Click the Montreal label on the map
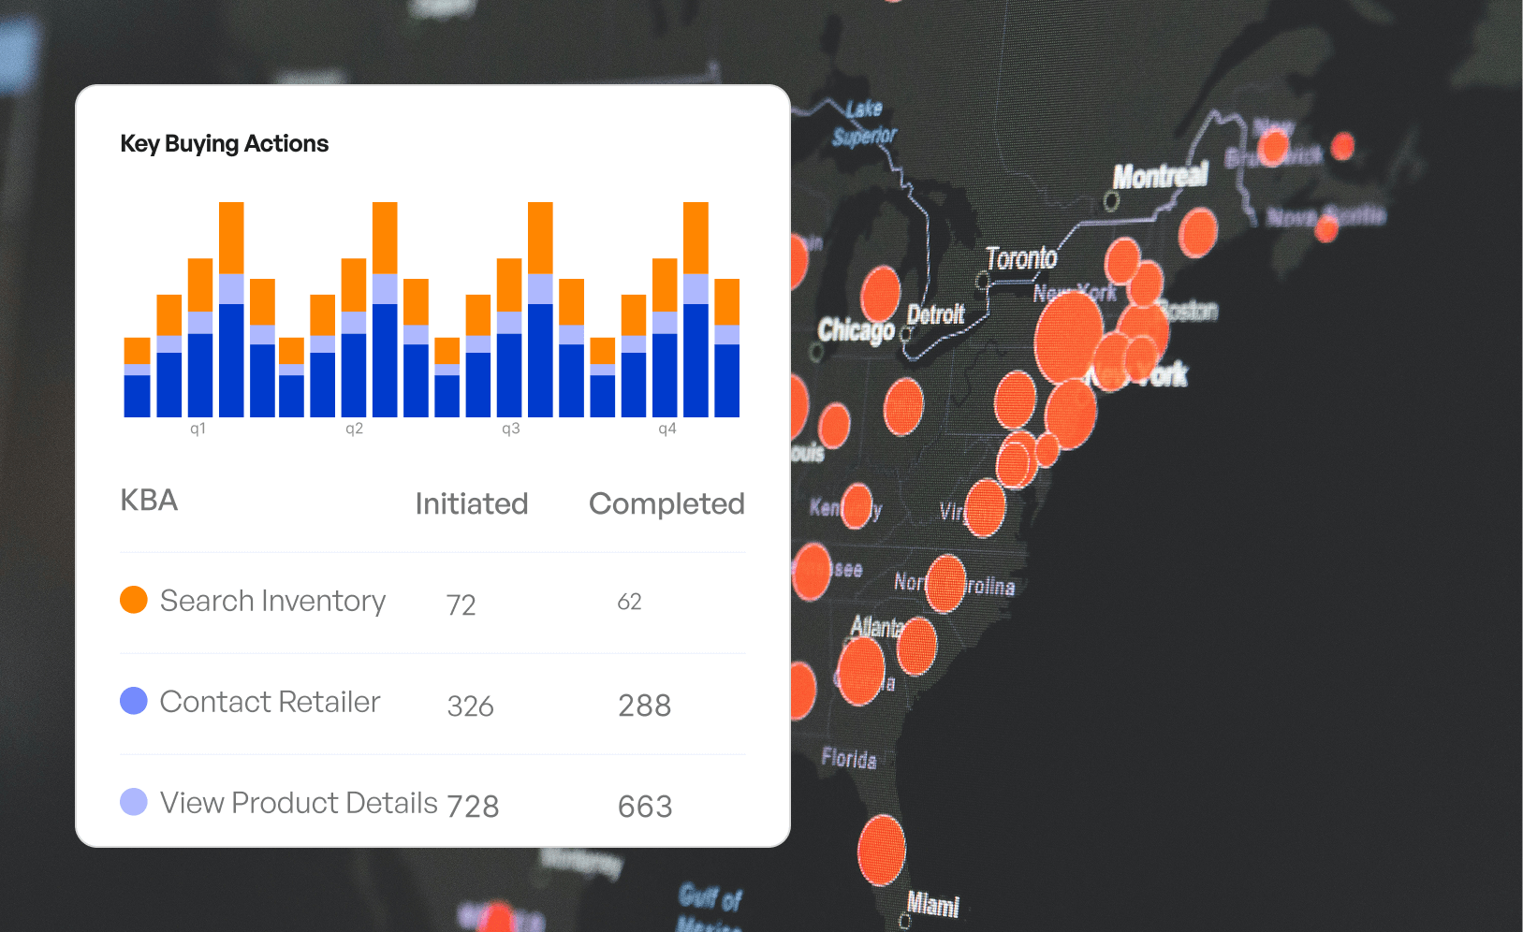 1160,175
